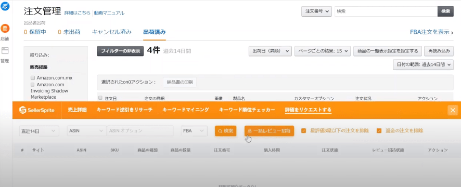Open 日付の範囲: 過去14日間 dropdown

point(423,65)
